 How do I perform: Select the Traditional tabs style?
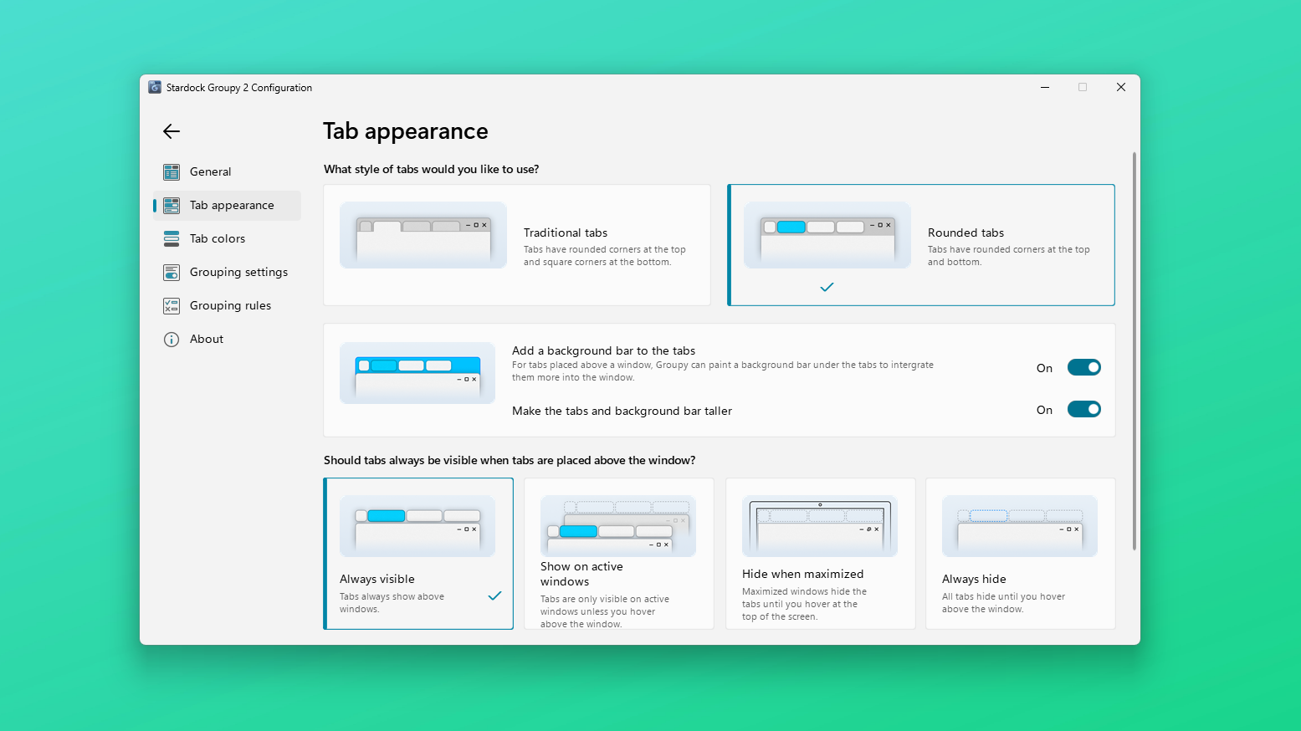tap(517, 245)
